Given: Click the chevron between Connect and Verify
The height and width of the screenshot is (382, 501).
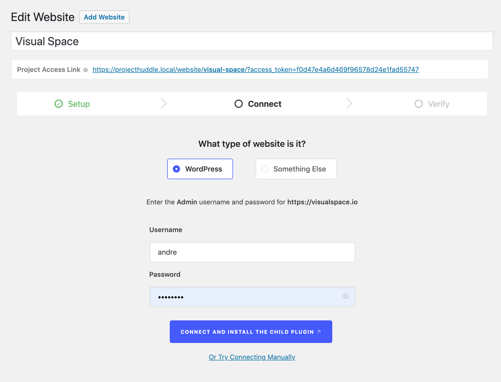Looking at the screenshot, I should 349,103.
